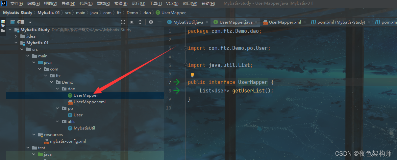Screen dimensions: 397x160
Task: Open the 工具(T) menu
Action: [156, 4]
